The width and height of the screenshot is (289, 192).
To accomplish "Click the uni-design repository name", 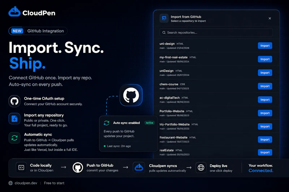I will coord(167,44).
